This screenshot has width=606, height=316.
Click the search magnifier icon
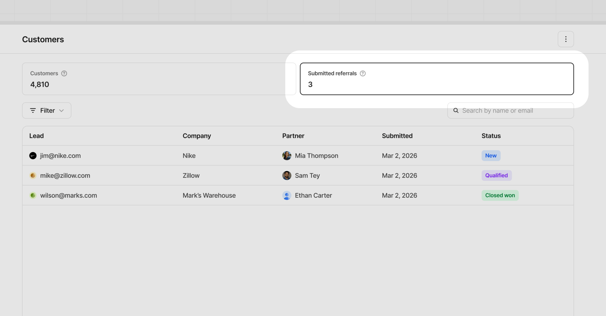coord(456,110)
